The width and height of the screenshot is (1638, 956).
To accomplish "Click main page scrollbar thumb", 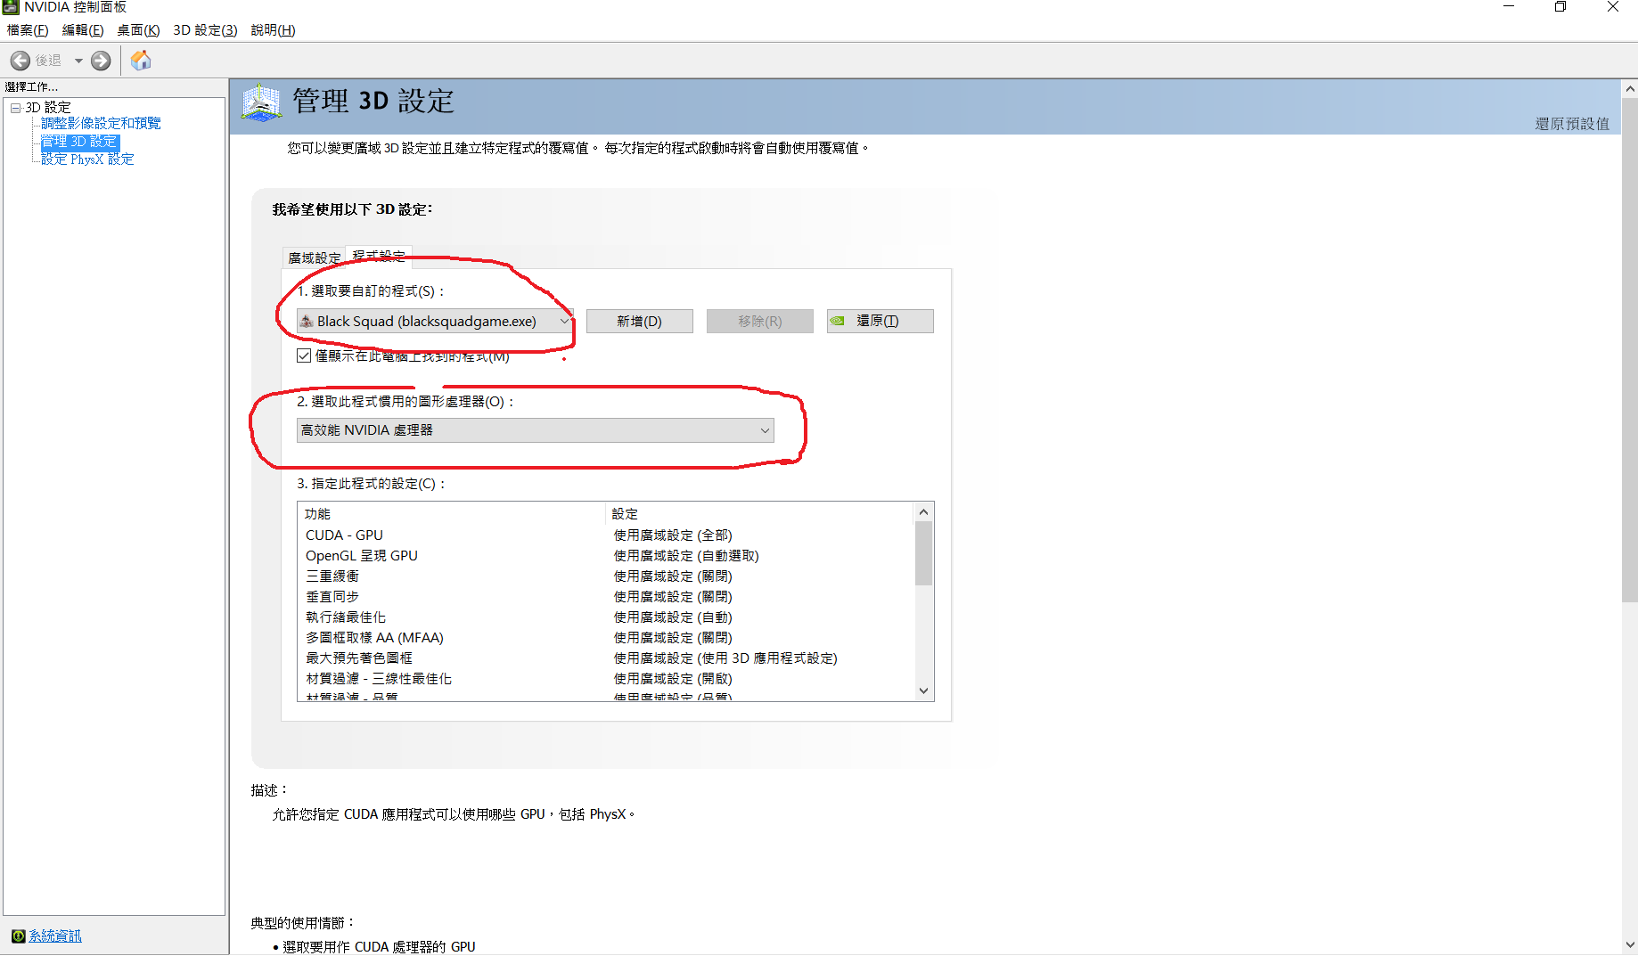I will (x=1630, y=350).
